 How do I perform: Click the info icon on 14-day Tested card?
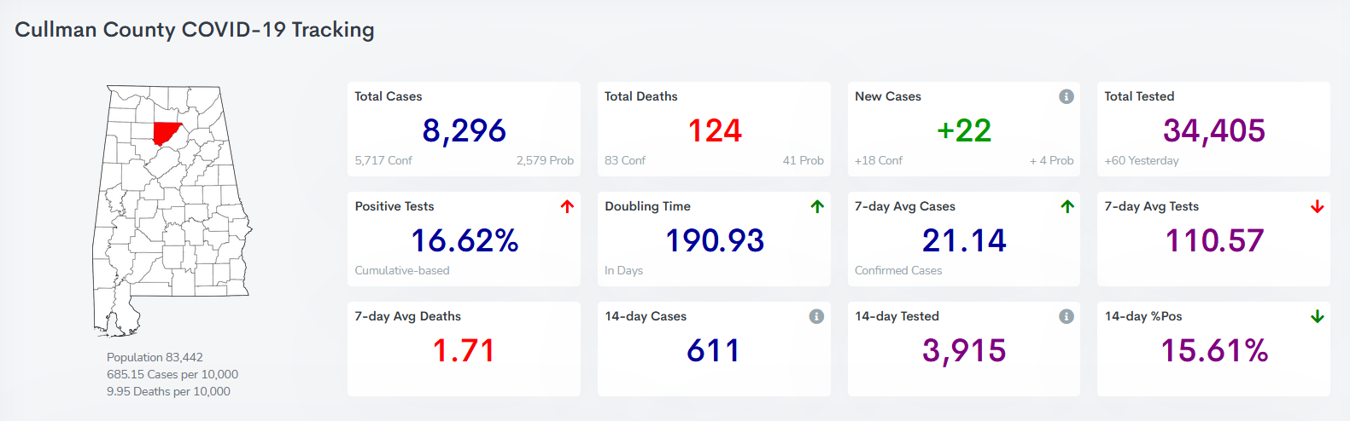pos(1066,316)
